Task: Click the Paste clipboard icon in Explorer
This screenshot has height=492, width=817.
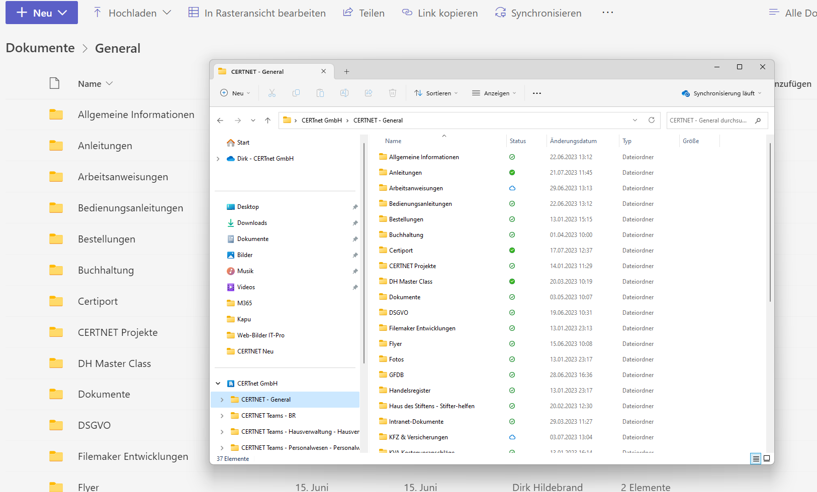Action: [x=320, y=93]
